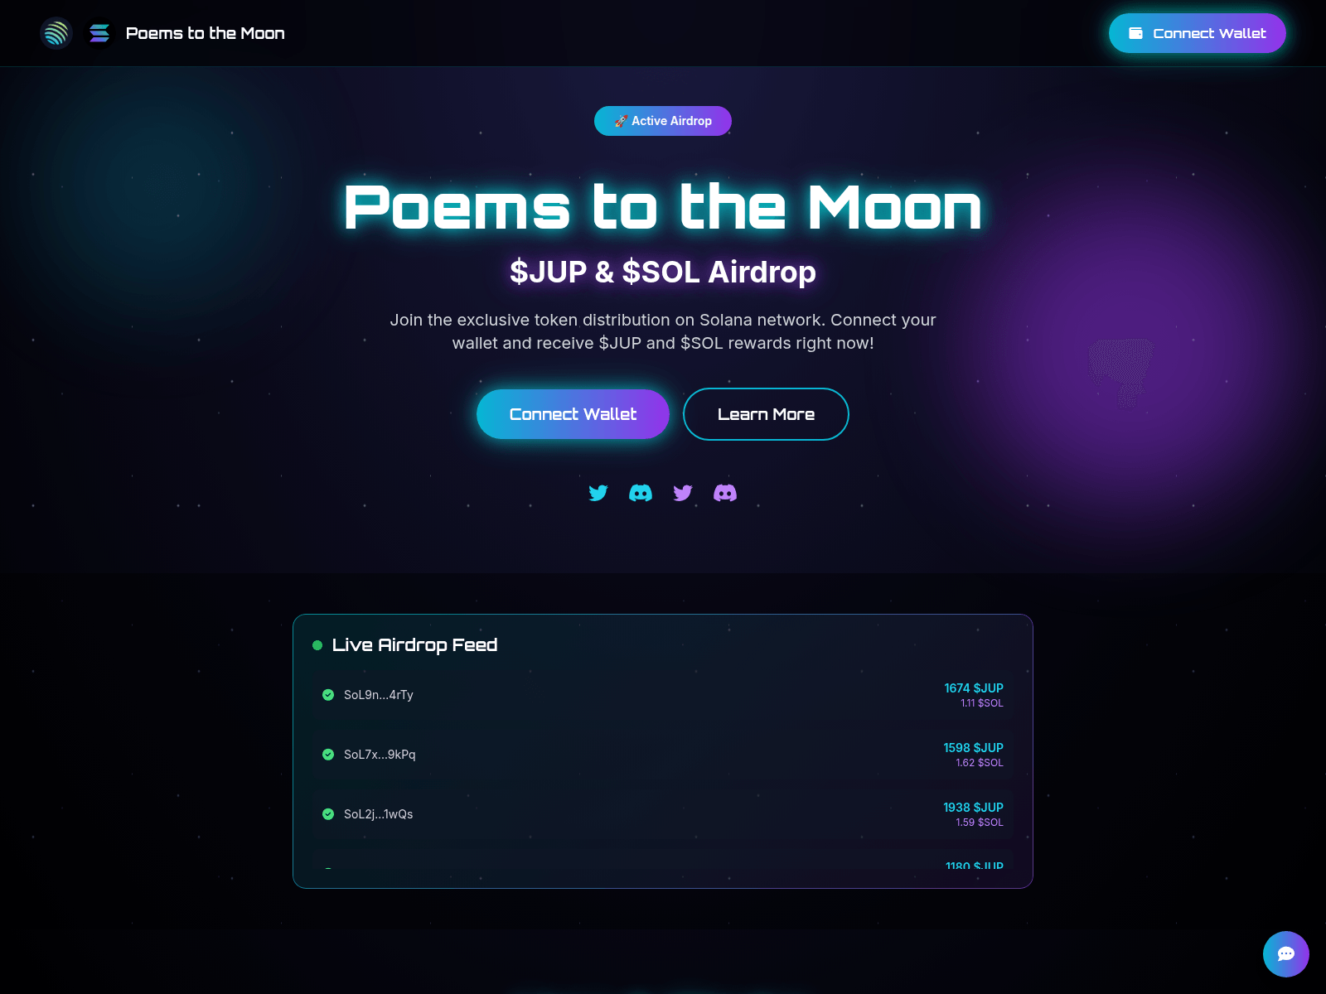Image resolution: width=1326 pixels, height=994 pixels.
Task: Select the SoL9n...4rTy wallet address
Action: click(x=379, y=695)
